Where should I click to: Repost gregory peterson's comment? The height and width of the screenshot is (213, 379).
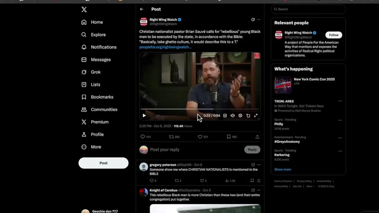click(x=177, y=180)
